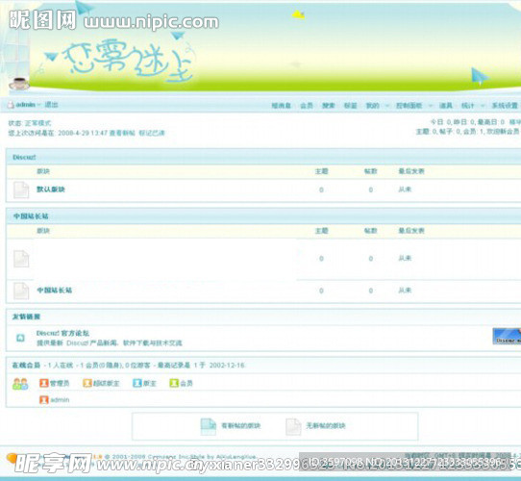This screenshot has height=481, width=521.
Task: Click the green 会员 member legend icon
Action: pos(174,383)
